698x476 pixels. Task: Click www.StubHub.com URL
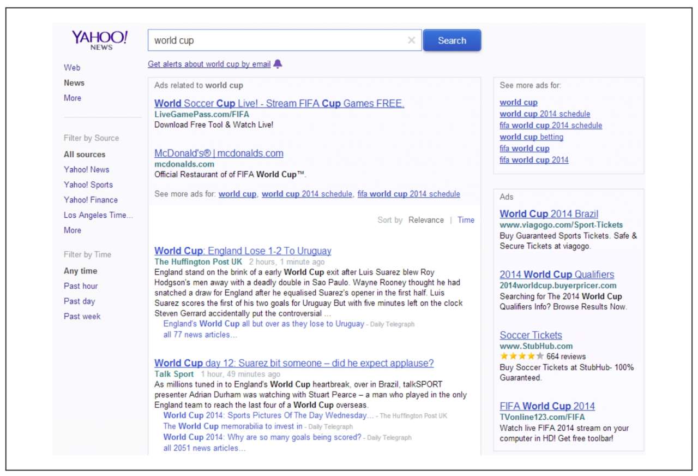click(x=536, y=346)
